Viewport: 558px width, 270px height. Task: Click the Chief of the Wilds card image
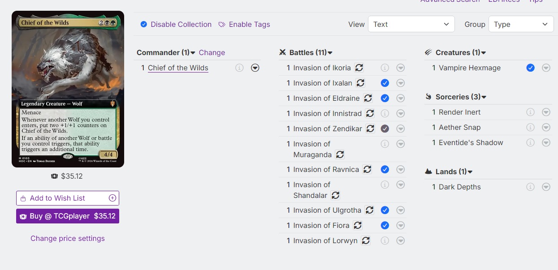click(68, 89)
